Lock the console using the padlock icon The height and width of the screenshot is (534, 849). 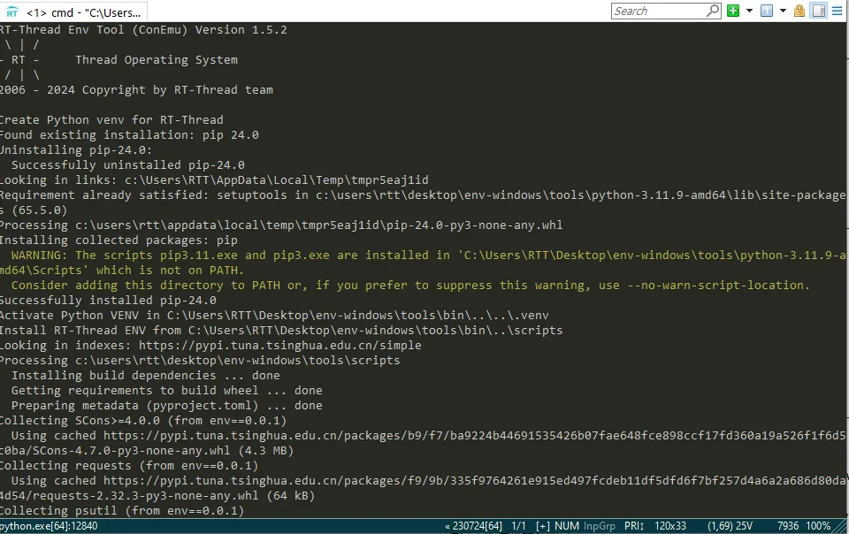pyautogui.click(x=799, y=10)
